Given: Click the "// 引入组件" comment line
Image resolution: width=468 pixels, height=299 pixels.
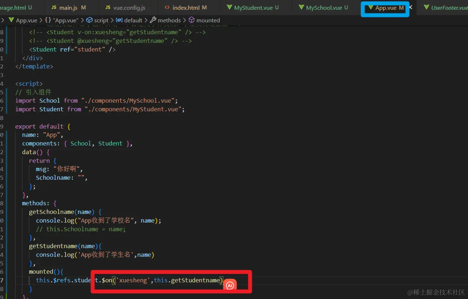Looking at the screenshot, I should pyautogui.click(x=34, y=92).
